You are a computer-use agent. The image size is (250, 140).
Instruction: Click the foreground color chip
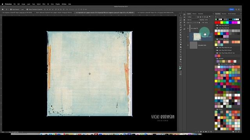pyautogui.click(x=180, y=68)
